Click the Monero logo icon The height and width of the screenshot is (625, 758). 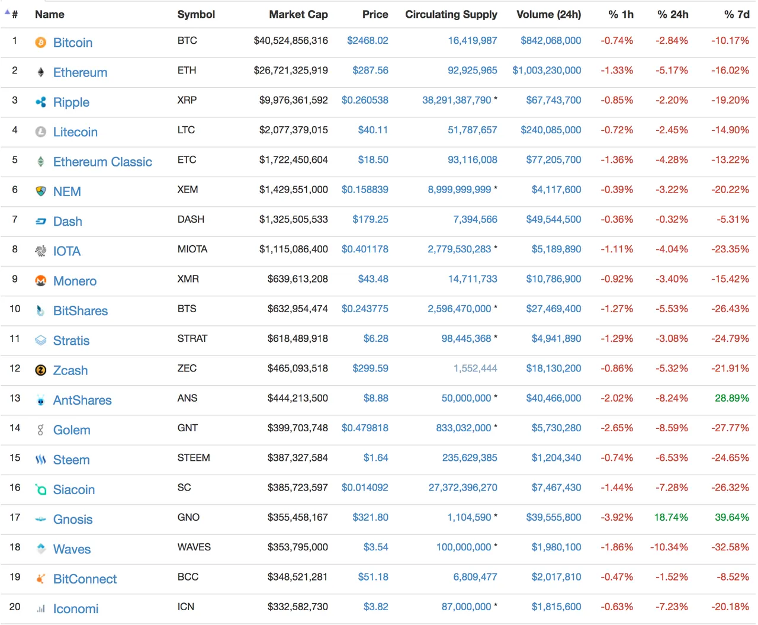point(41,281)
